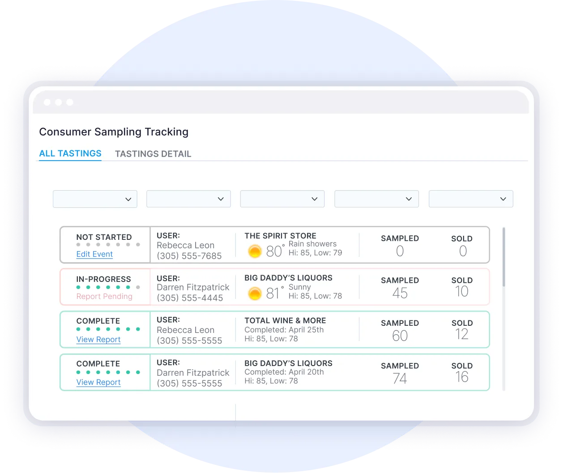Click the 80° temperature reading
The width and height of the screenshot is (563, 473).
click(275, 251)
